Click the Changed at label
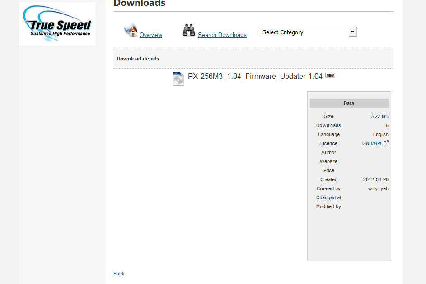This screenshot has width=426, height=284. (x=328, y=197)
